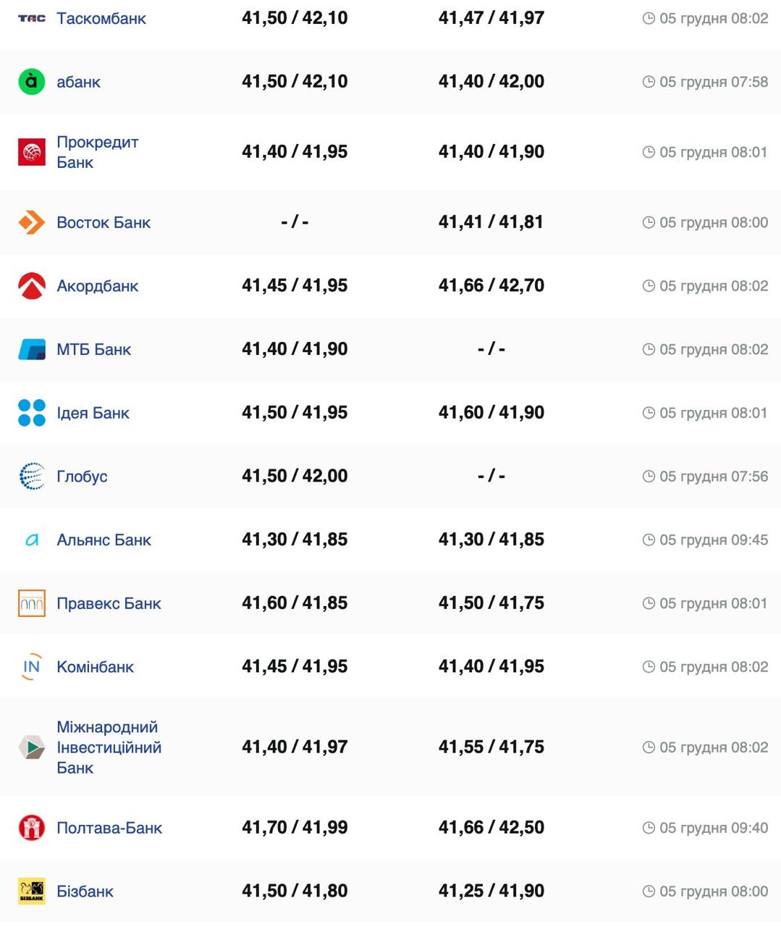Click the Таскомбанк logo icon
Viewport: 781px width, 927px height.
(x=31, y=18)
